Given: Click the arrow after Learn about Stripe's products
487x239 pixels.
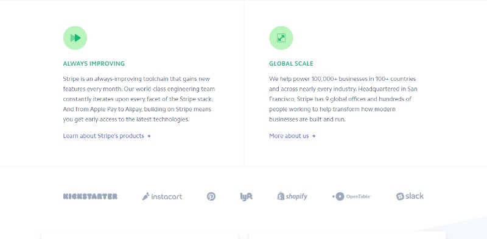Looking at the screenshot, I should (x=149, y=136).
